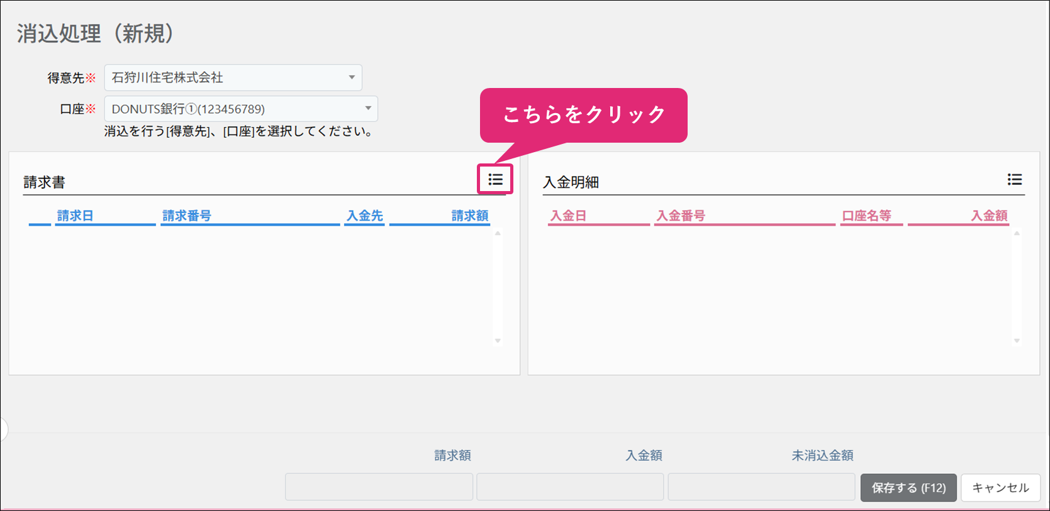Click the キャンセル button
Screen dimensions: 1050x511
tap(1001, 488)
